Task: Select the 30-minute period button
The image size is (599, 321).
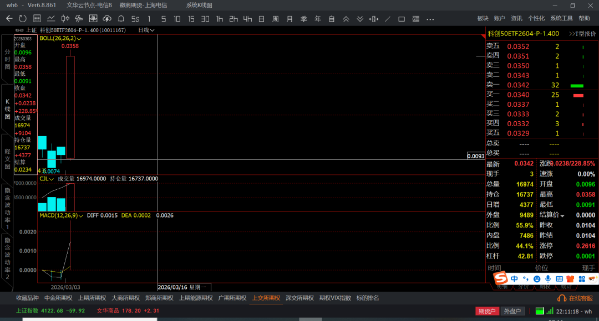Action: [x=205, y=19]
